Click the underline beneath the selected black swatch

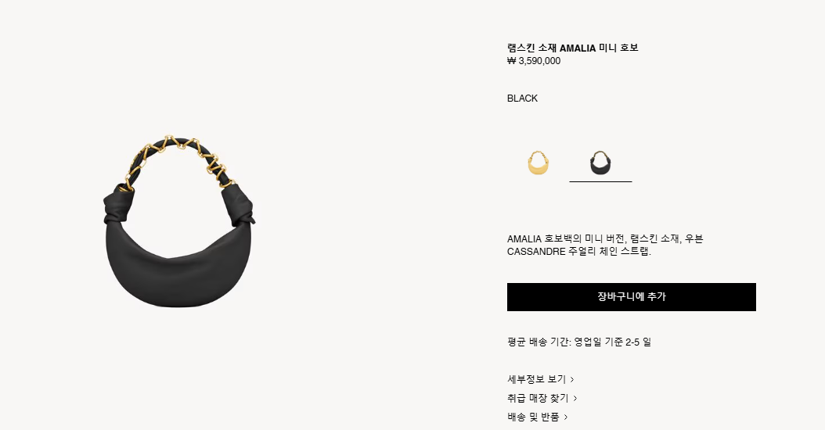600,181
